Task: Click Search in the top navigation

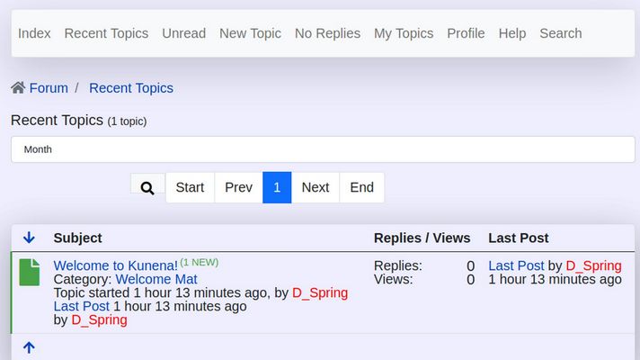Action: click(560, 33)
